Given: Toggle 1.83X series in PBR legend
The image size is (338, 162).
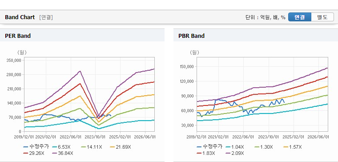Looking at the screenshot, I should point(205,153).
